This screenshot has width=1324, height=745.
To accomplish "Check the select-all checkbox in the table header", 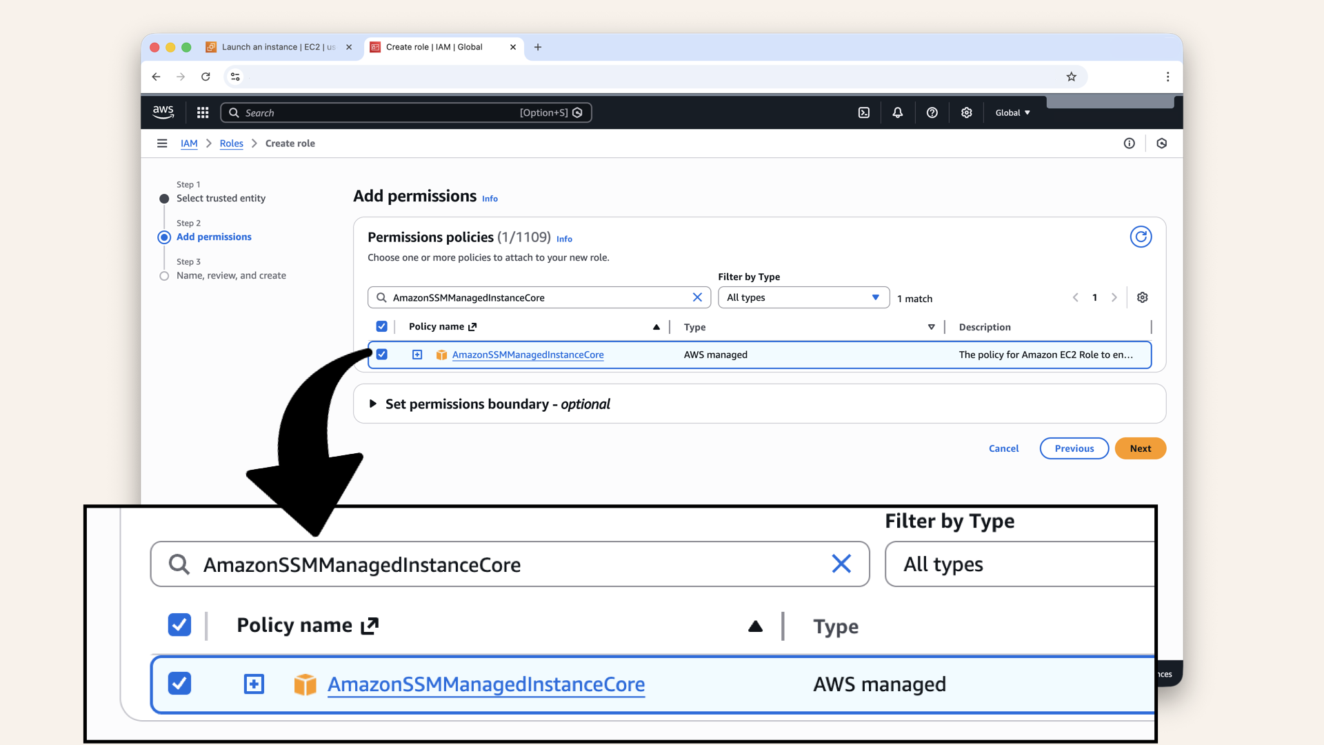I will point(381,326).
